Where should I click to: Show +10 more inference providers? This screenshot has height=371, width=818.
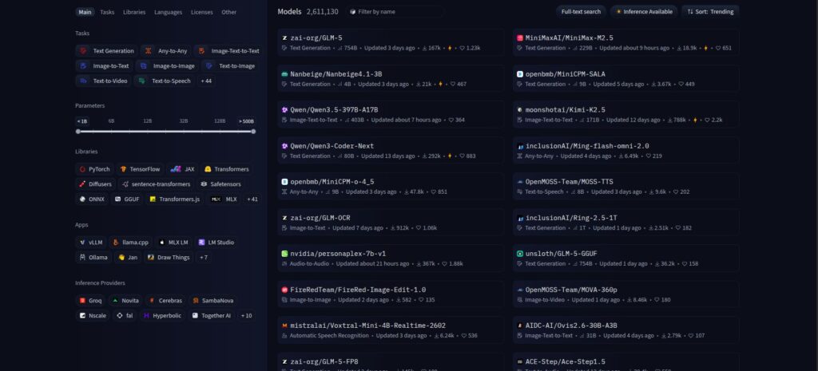tap(246, 316)
